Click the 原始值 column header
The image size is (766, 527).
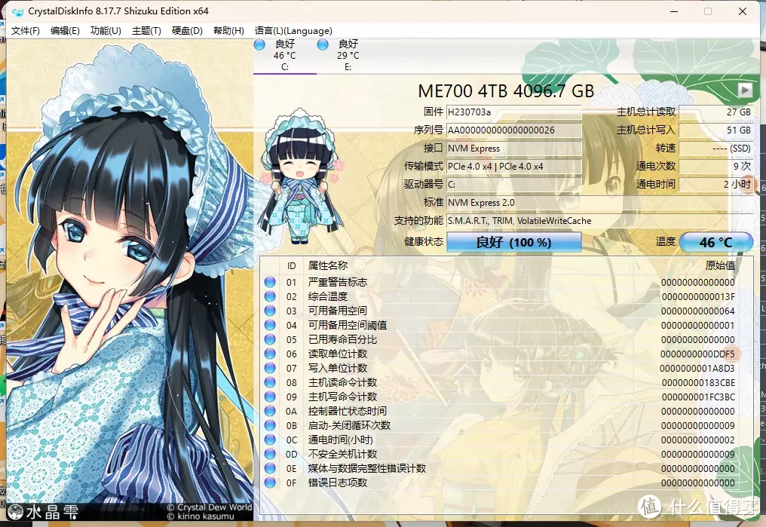coord(720,265)
